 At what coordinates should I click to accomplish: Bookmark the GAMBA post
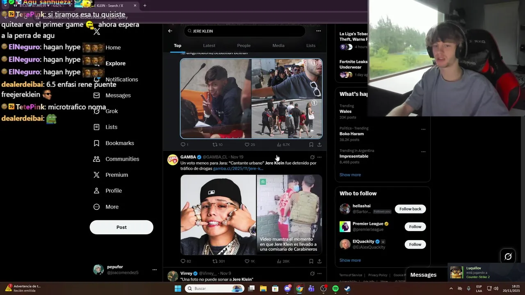311,261
